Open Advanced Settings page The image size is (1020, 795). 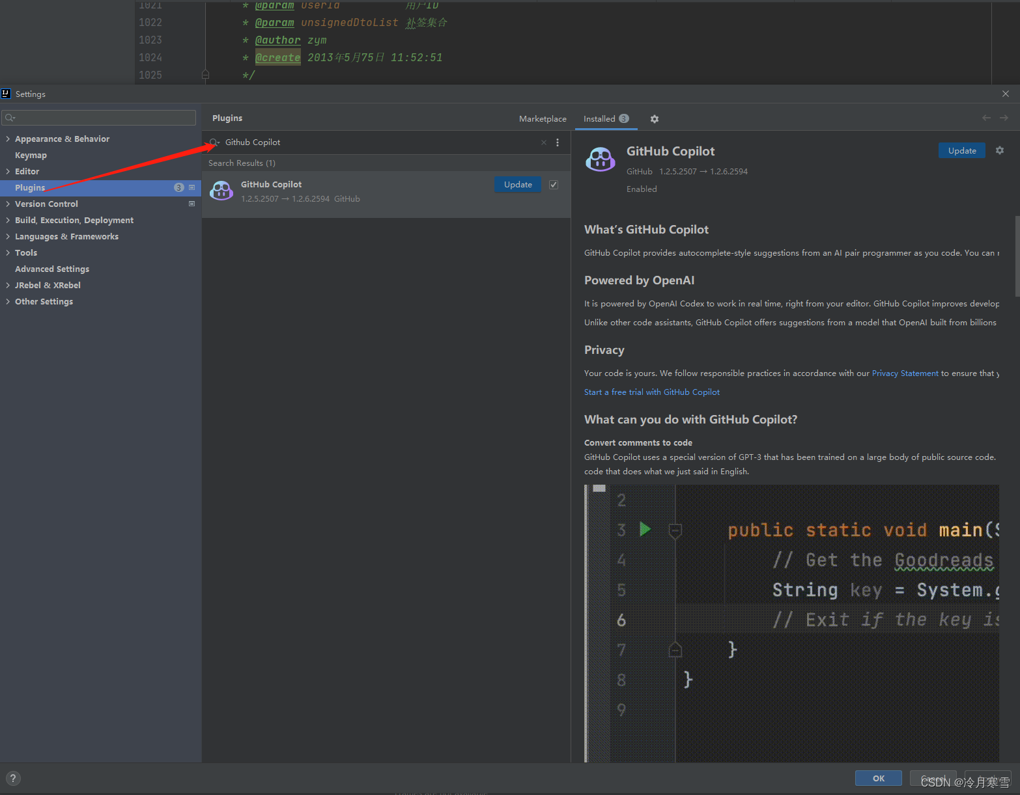pos(52,269)
